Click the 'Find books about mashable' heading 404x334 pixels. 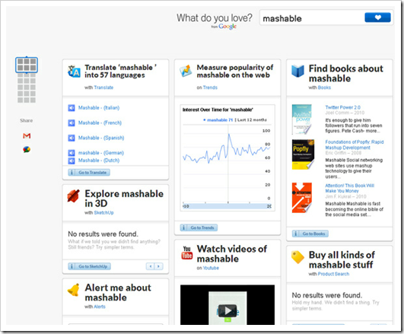click(345, 74)
